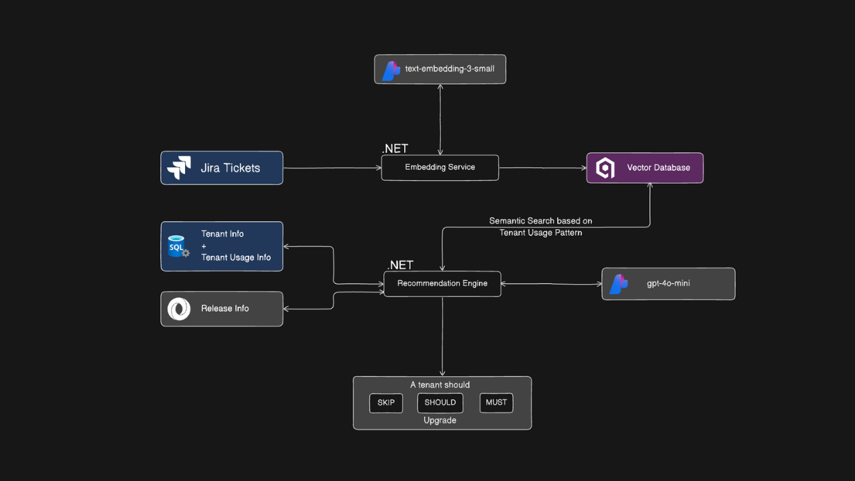Select the SKIP option
The width and height of the screenshot is (855, 481).
point(386,403)
